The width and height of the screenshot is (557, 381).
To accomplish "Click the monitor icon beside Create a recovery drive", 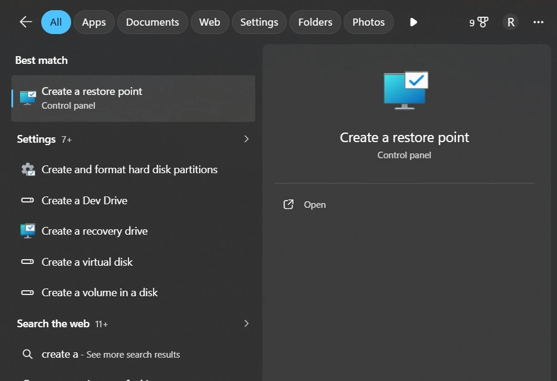I will point(27,231).
